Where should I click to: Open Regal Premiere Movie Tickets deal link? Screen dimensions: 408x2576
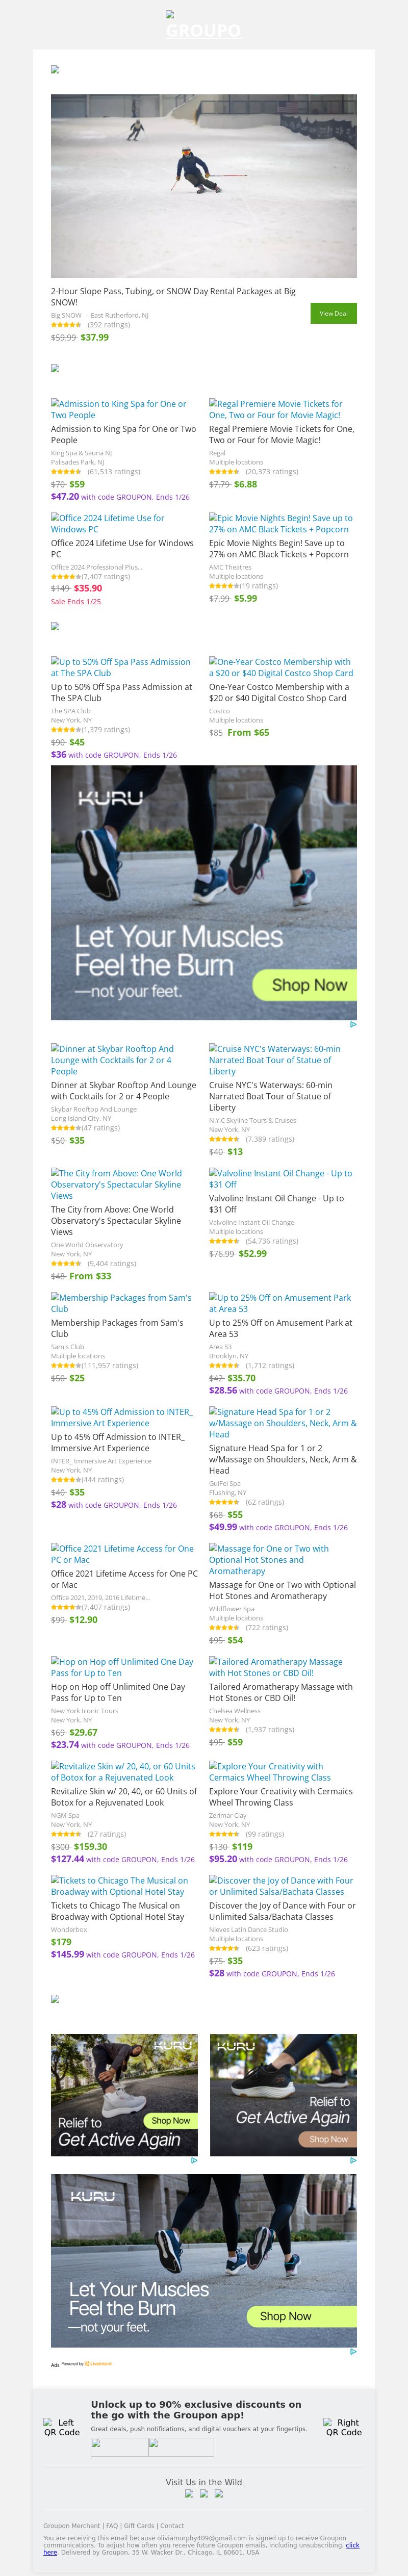(275, 409)
